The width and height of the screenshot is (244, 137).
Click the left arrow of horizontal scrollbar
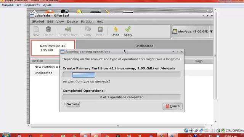click(29, 126)
